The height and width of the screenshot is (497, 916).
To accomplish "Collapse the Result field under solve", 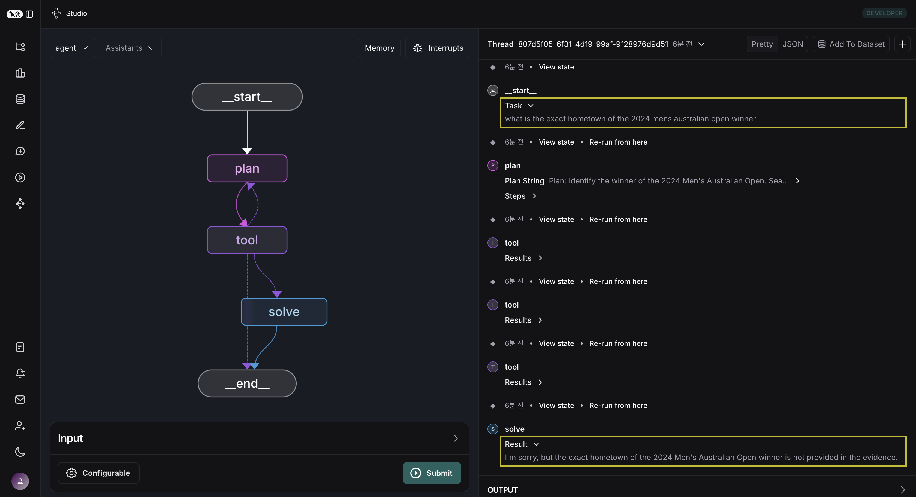I will pyautogui.click(x=536, y=444).
